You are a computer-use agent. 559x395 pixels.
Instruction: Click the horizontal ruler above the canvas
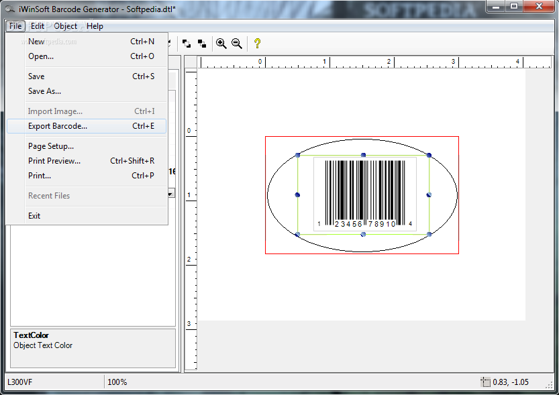(x=374, y=62)
